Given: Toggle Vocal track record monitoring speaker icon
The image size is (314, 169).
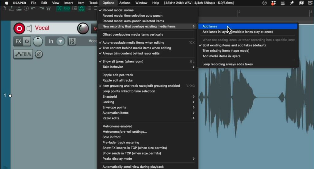Looking at the screenshot, I should 29,29.
